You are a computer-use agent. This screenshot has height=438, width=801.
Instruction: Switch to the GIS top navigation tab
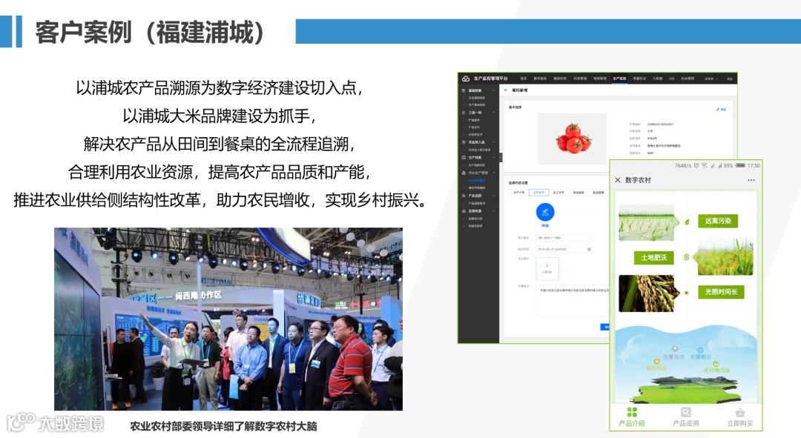(672, 79)
